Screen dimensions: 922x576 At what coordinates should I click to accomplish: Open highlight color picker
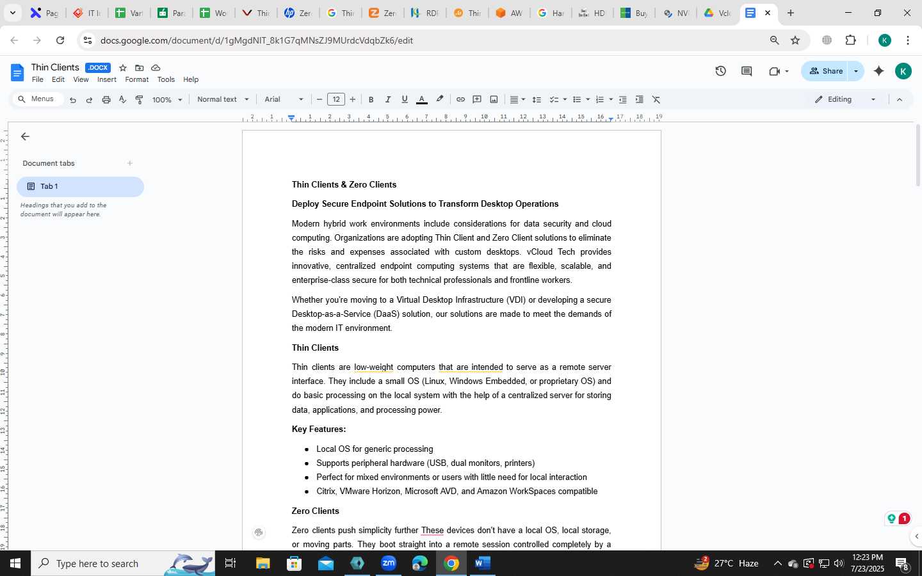point(439,99)
